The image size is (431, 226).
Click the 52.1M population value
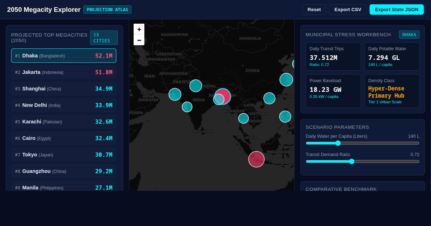[104, 56]
